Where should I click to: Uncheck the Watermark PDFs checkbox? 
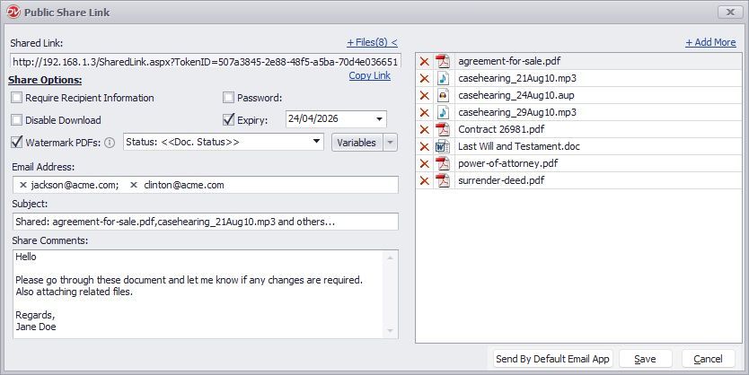point(17,142)
